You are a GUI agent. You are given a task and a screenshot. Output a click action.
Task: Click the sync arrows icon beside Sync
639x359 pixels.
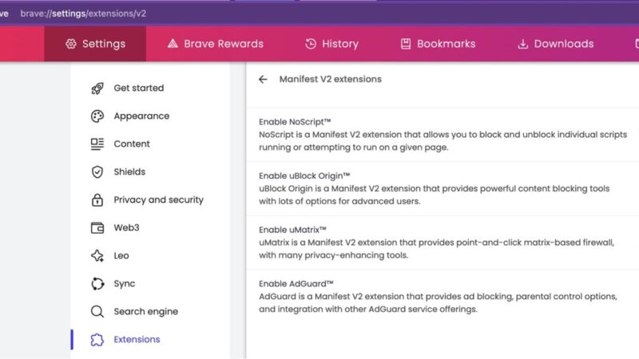97,284
